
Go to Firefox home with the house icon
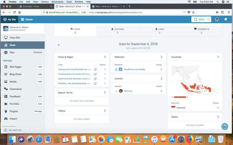pos(20,12)
